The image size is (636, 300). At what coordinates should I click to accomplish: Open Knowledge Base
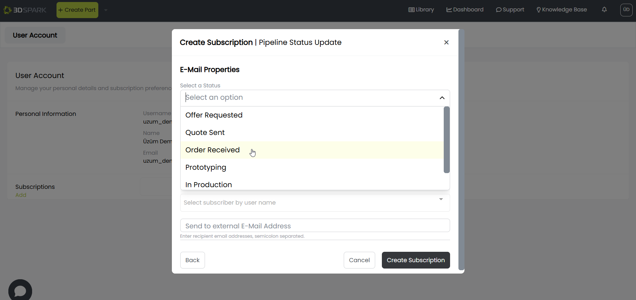coord(561,10)
